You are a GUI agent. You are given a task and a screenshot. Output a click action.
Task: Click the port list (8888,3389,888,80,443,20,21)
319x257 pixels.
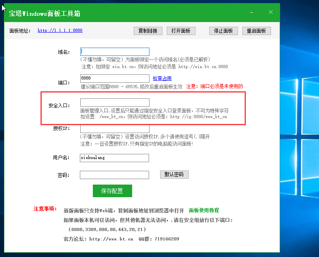coord(107,229)
